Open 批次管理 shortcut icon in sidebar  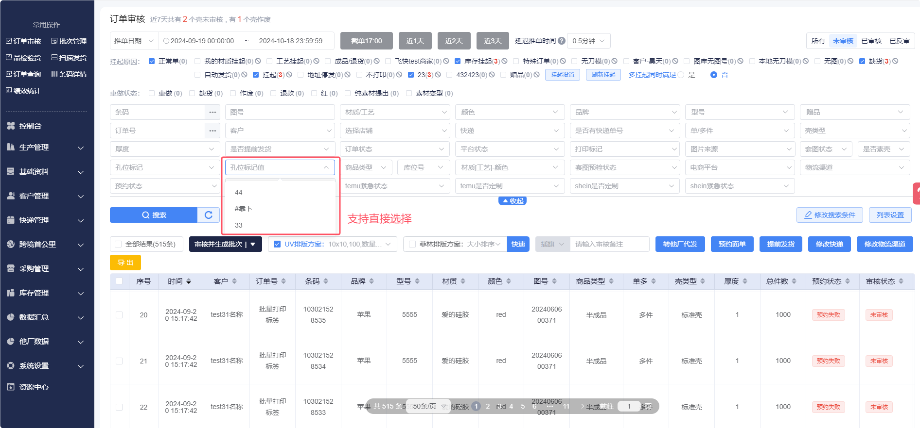click(54, 41)
